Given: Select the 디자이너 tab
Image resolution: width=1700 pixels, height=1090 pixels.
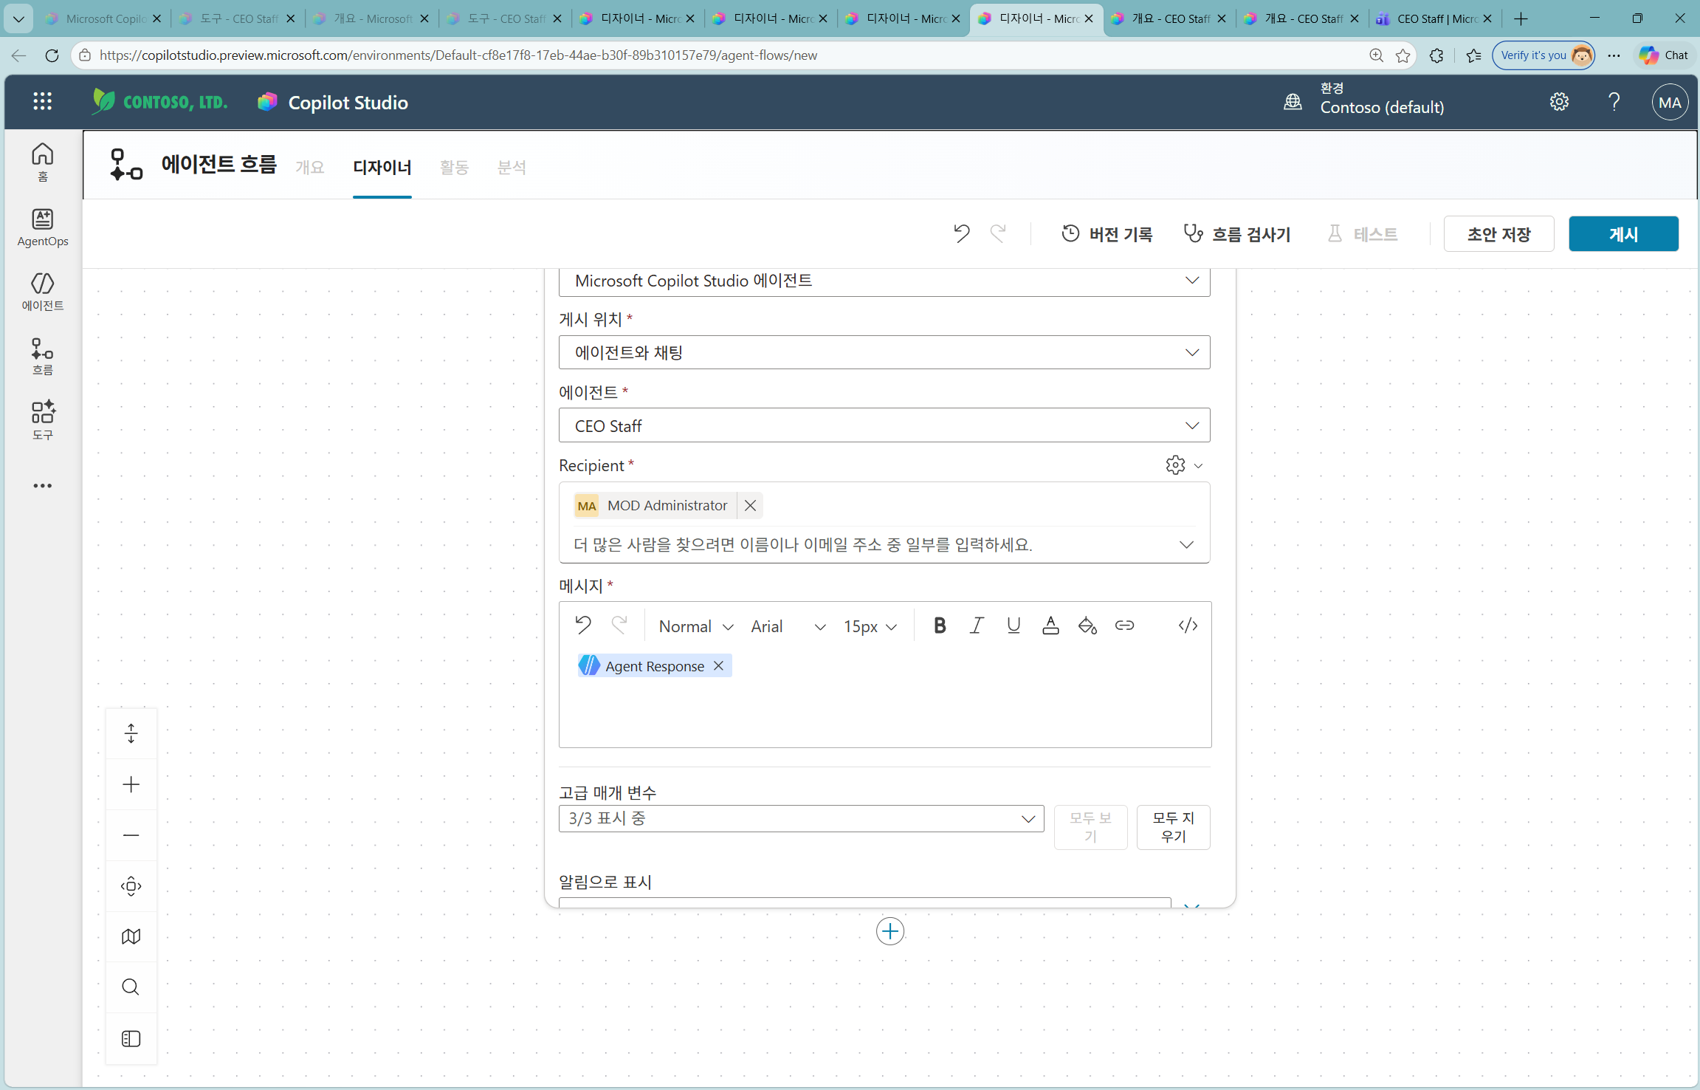Looking at the screenshot, I should point(382,168).
